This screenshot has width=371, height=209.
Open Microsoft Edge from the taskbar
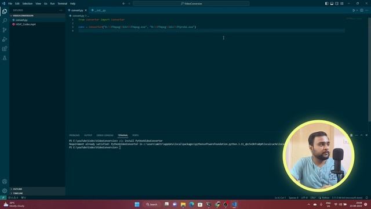coord(192,204)
